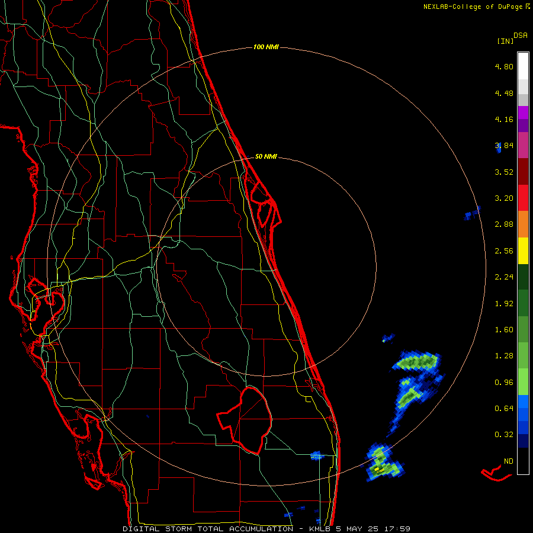Click the 4.48 legend value
533x533 pixels.
(504, 93)
